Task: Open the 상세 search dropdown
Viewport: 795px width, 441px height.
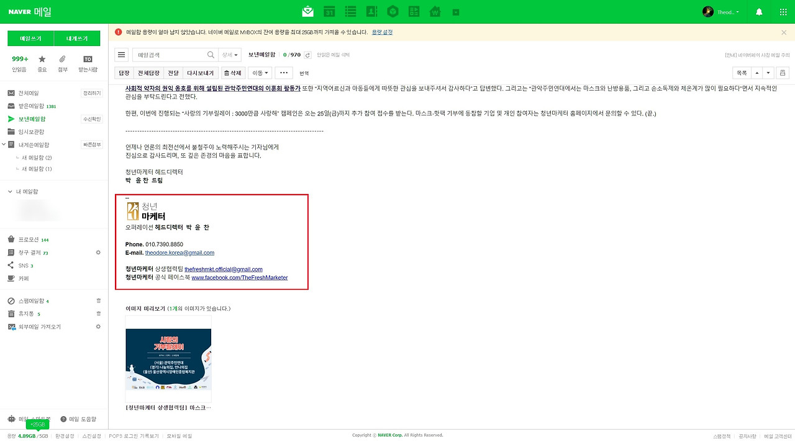Action: (x=230, y=55)
